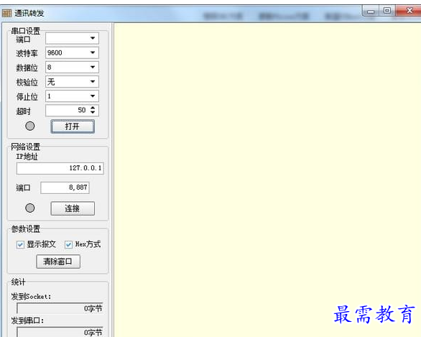
Task: Open the 数据位 dropdown showing 8
Action: coord(72,67)
